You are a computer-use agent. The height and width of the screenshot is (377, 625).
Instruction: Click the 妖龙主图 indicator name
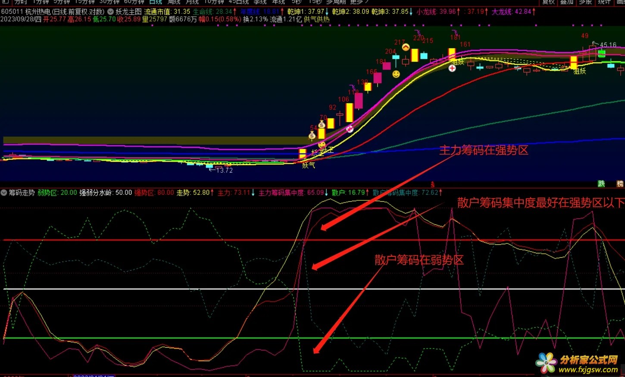128,12
